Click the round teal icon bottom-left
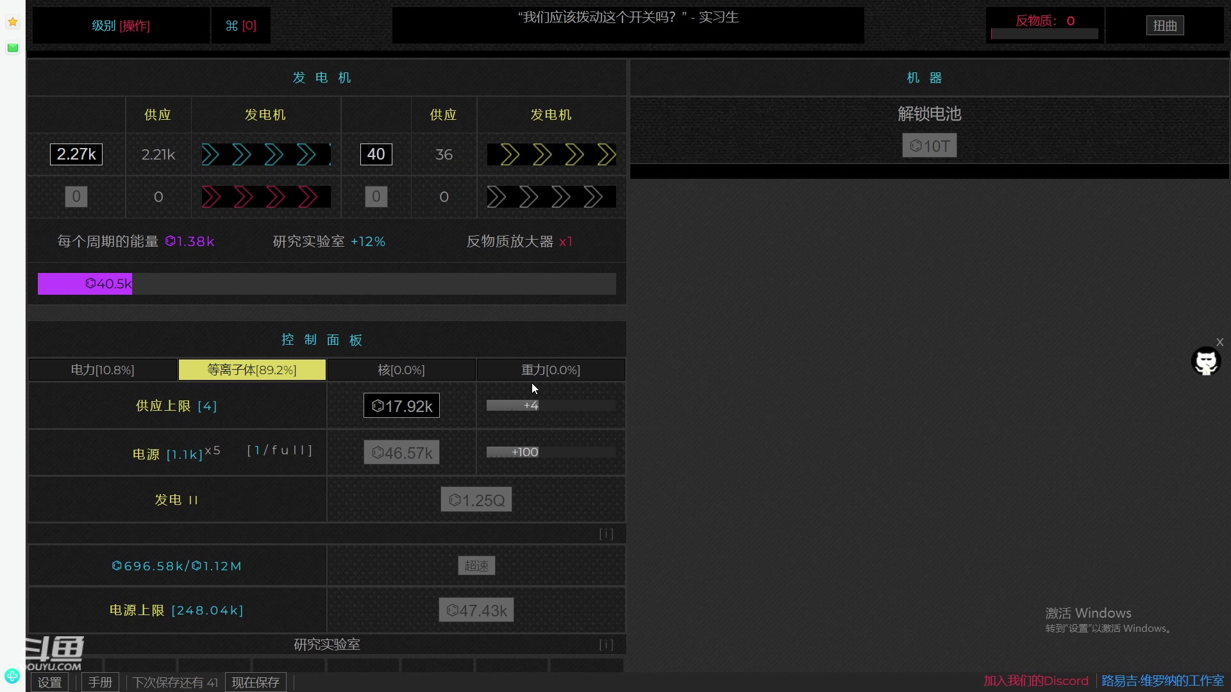 point(12,675)
